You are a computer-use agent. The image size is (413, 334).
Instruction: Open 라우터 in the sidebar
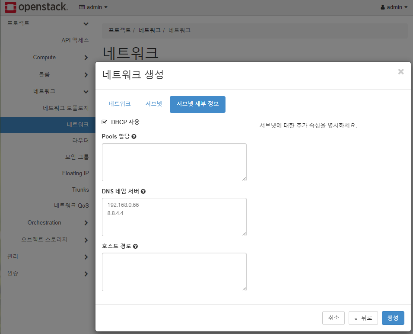click(81, 140)
